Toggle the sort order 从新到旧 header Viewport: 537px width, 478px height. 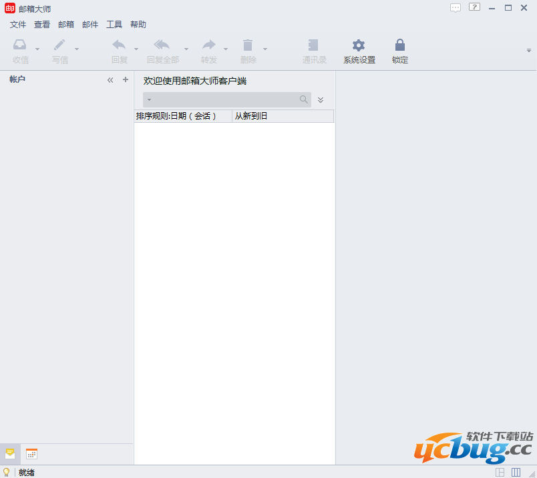(282, 116)
